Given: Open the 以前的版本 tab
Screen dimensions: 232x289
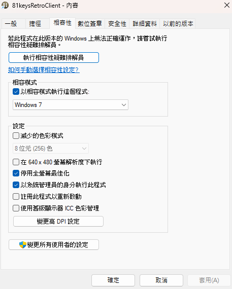Looking at the screenshot, I should pyautogui.click(x=178, y=24).
